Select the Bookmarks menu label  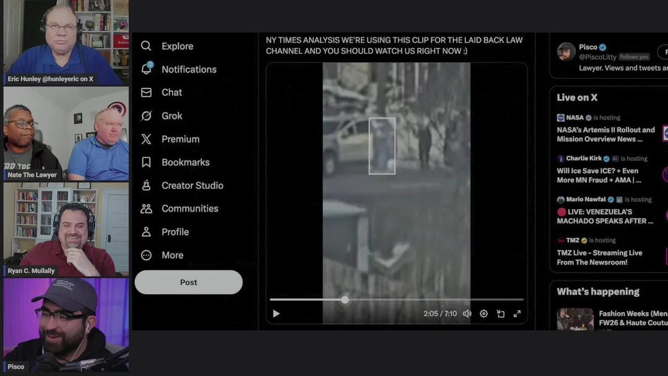tap(186, 162)
